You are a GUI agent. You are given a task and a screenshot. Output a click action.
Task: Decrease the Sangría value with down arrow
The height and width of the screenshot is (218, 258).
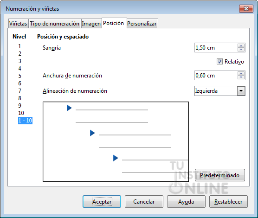point(241,50)
